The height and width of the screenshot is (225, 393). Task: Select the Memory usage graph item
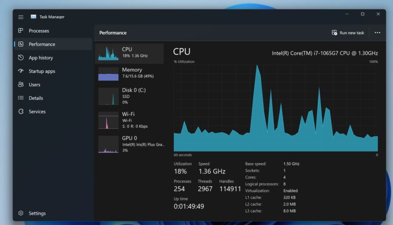[129, 73]
